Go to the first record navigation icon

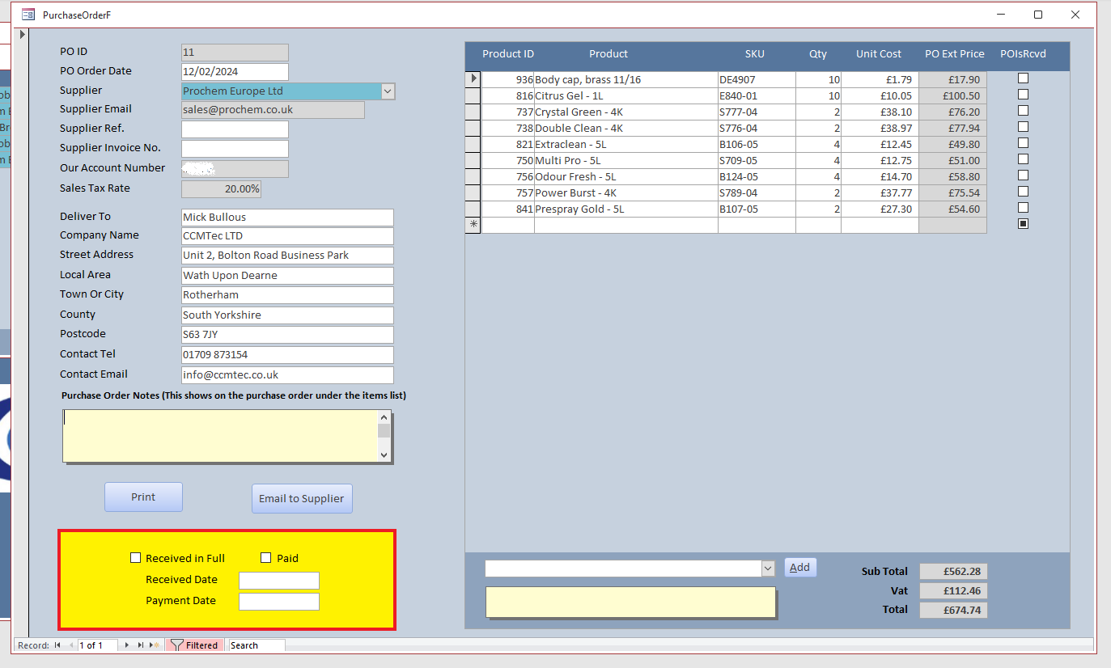[57, 644]
